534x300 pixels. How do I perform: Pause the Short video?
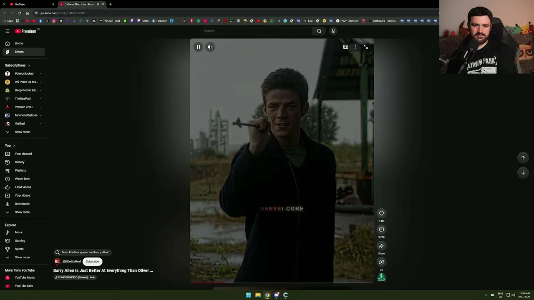[x=199, y=47]
